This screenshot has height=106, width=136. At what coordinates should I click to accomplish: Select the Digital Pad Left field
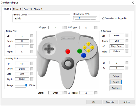[22, 46]
